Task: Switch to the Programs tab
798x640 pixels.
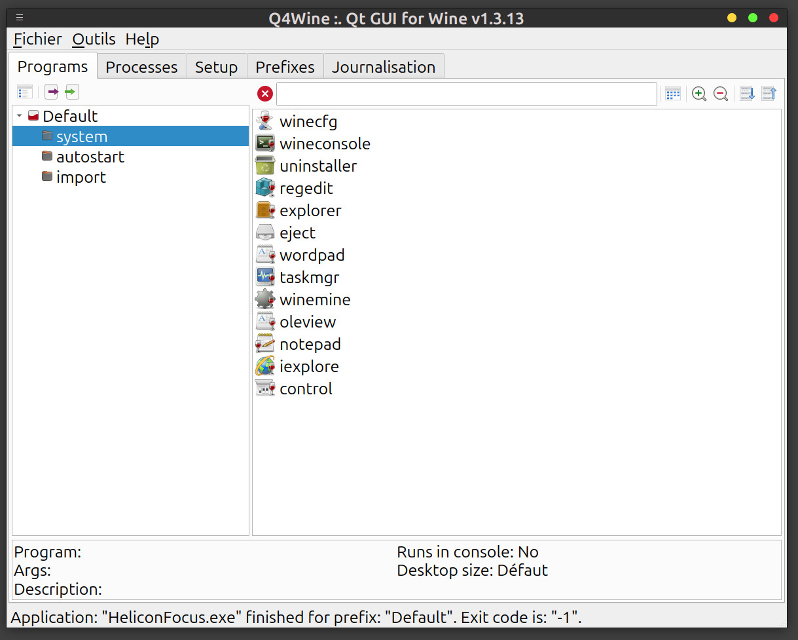Action: [52, 66]
